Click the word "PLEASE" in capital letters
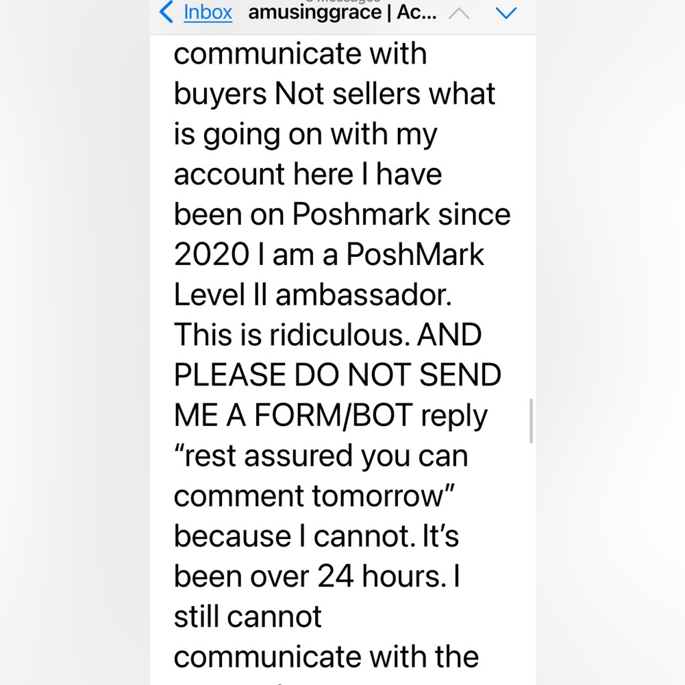685x685 pixels. (x=230, y=375)
